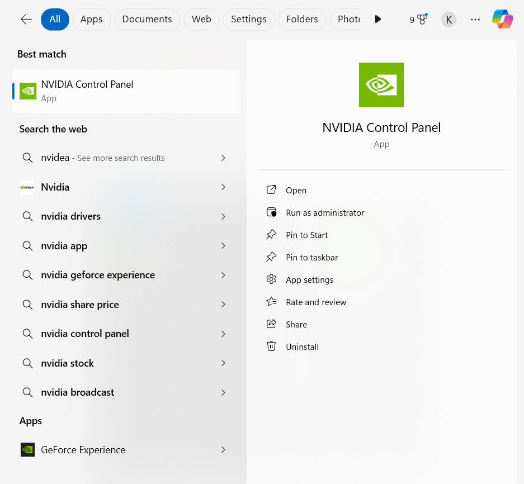The image size is (524, 484).
Task: Open App settings for NVIDIA Control Panel
Action: (309, 279)
